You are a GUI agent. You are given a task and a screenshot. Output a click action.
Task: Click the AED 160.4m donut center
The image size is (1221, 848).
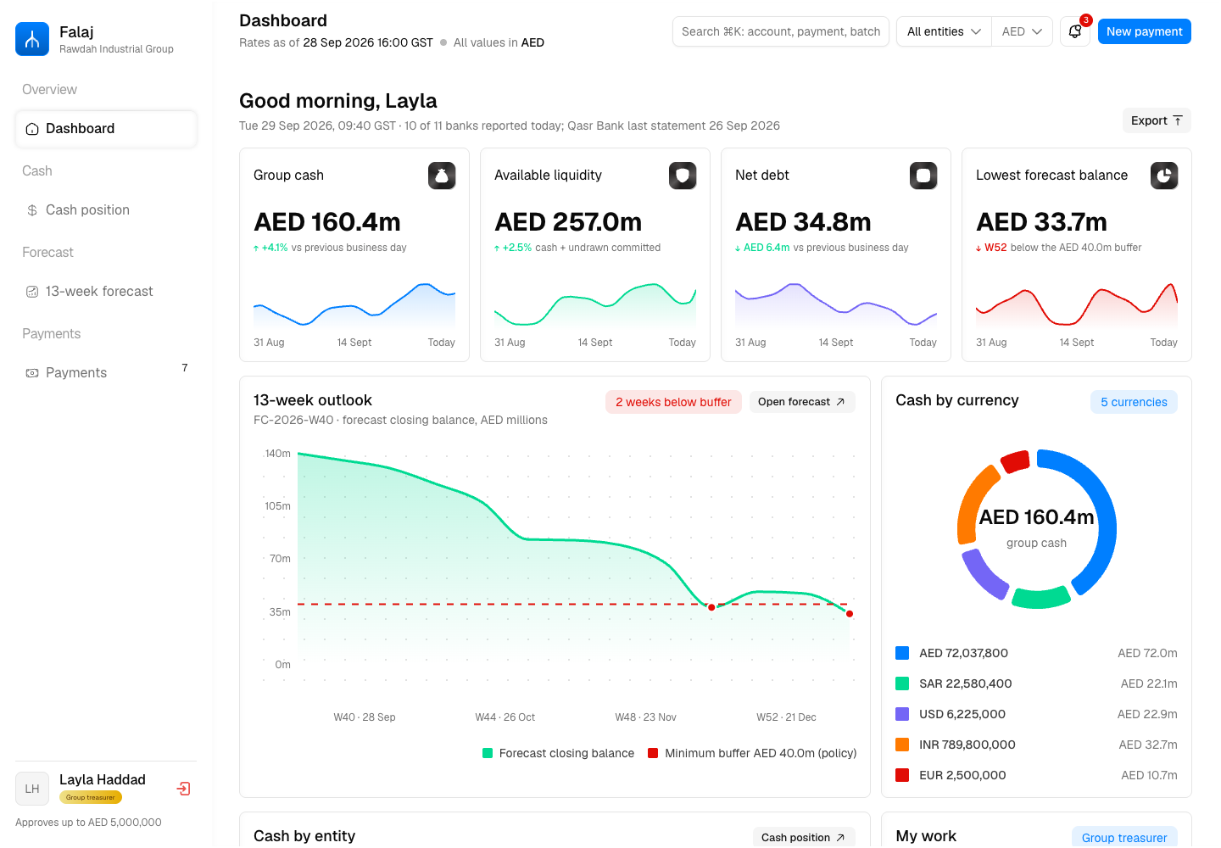pos(1036,517)
